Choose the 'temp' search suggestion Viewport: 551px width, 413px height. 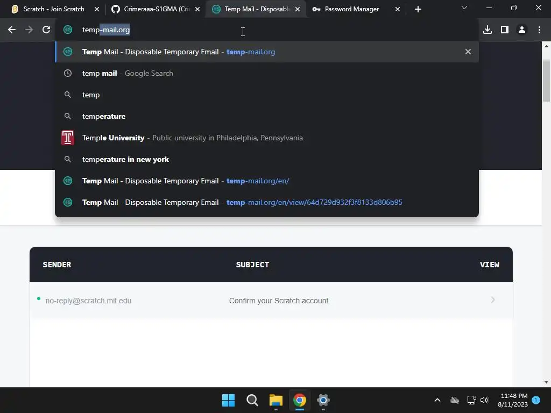tap(267, 95)
